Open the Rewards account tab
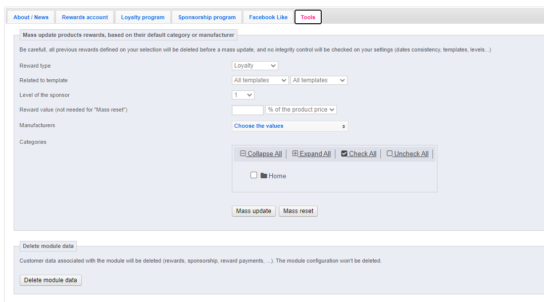 click(x=85, y=17)
